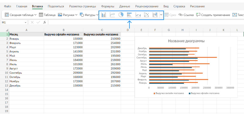Expand the chart types gallery arrow
This screenshot has width=244, height=116.
[161, 15]
